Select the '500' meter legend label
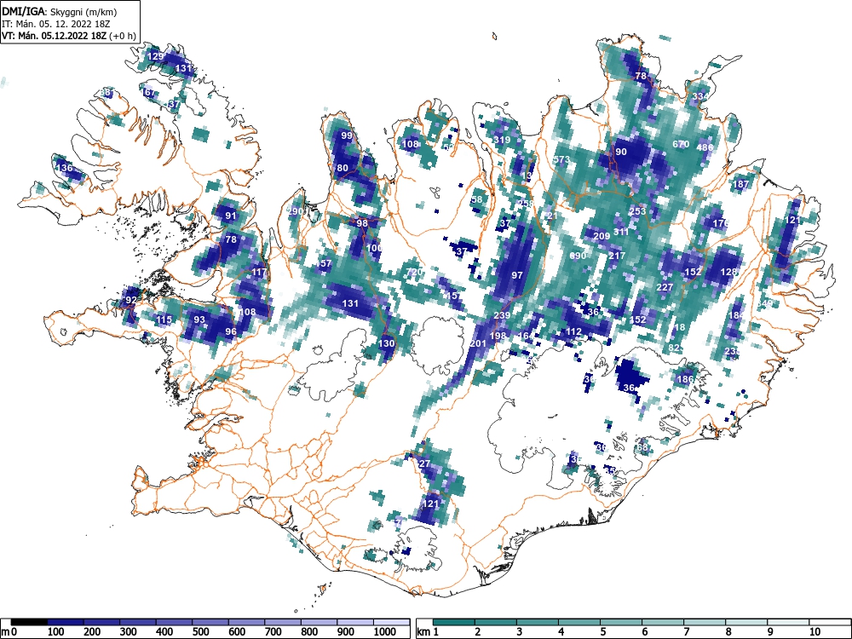The width and height of the screenshot is (852, 639). tap(200, 632)
